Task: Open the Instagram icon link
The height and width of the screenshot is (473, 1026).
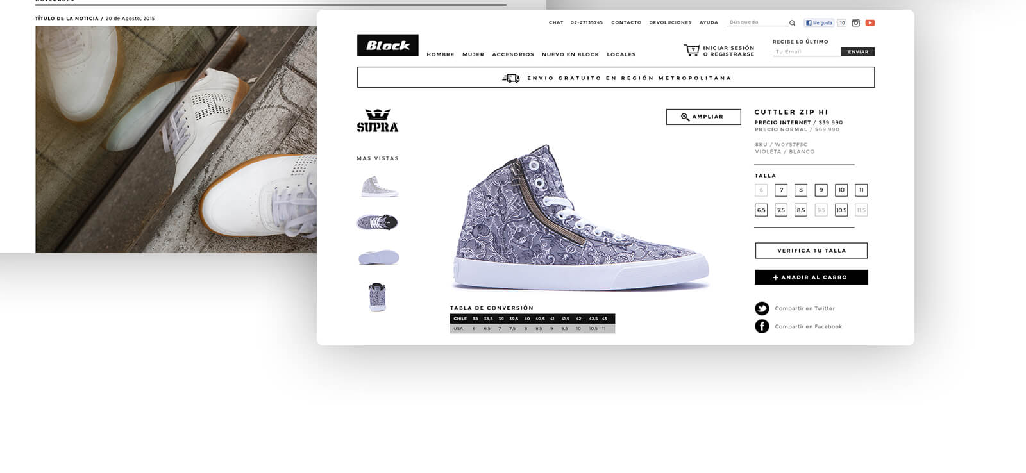Action: coord(855,22)
